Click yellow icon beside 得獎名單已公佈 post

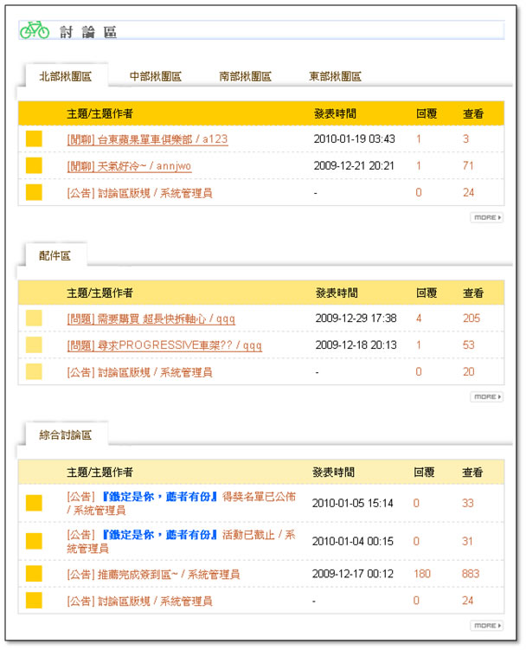[x=34, y=503]
